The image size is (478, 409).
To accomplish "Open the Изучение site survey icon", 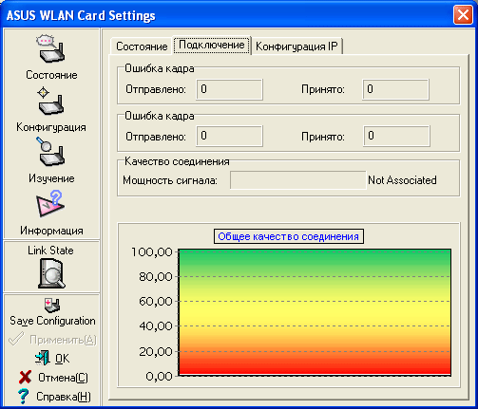I will click(x=50, y=152).
